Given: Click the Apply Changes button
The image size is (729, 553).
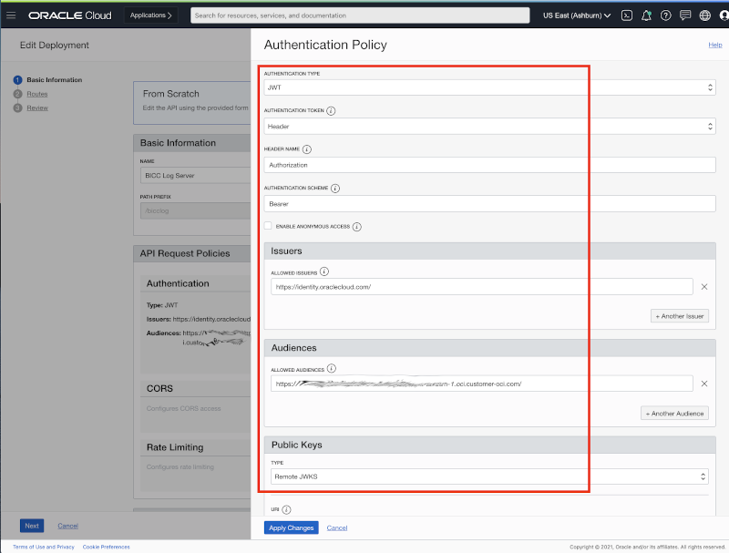Looking at the screenshot, I should tap(290, 528).
